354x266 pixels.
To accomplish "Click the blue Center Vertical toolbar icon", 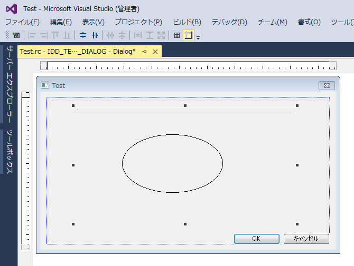I will pyautogui.click(x=83, y=35).
